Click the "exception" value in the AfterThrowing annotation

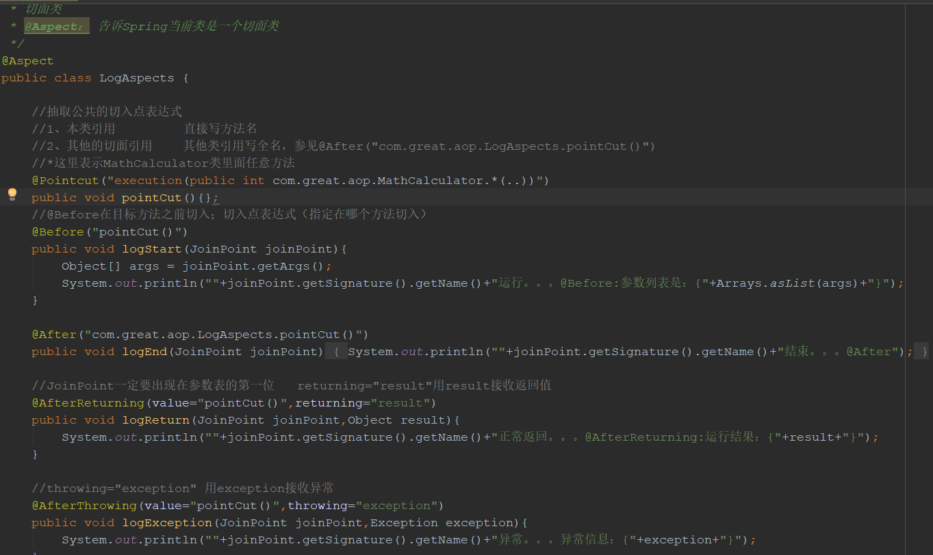coord(396,506)
